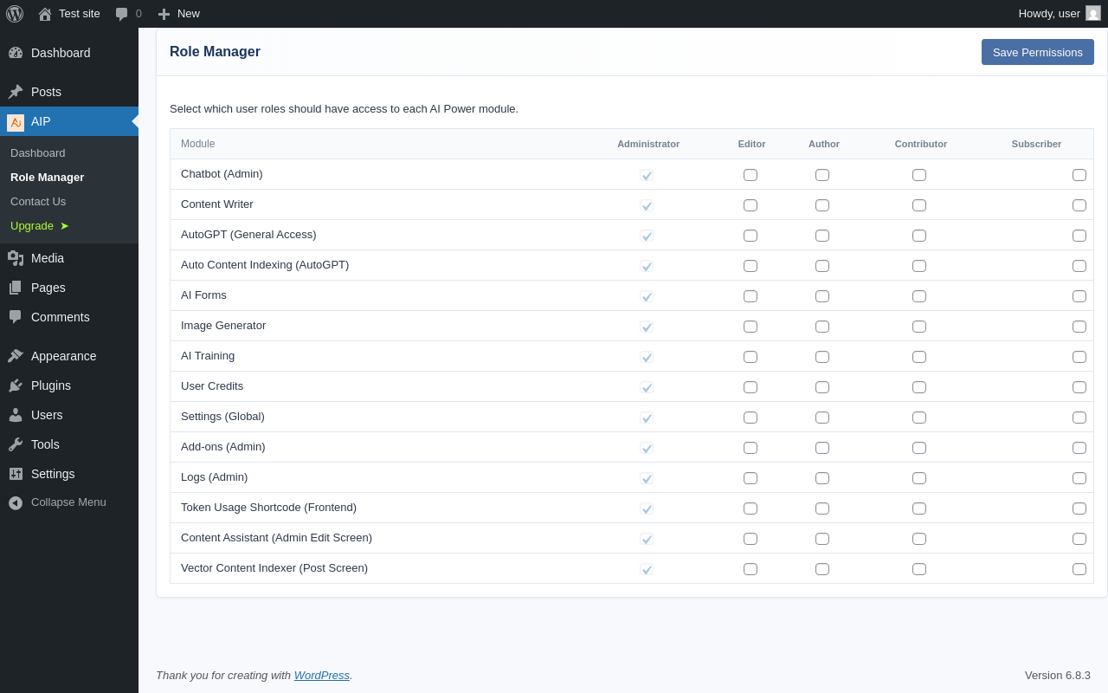
Task: Enable Chatbot (Admin) for Editor role
Action: (x=750, y=175)
